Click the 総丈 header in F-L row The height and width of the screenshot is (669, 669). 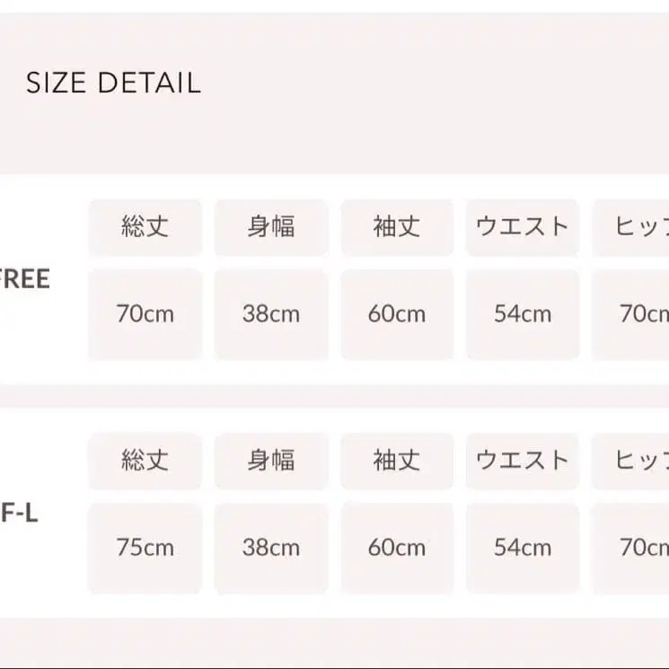click(x=145, y=461)
